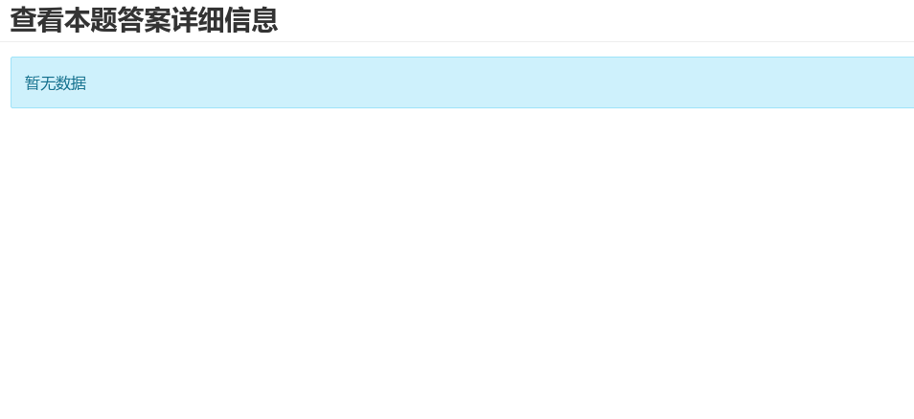Click 详细信息 at the heading's end
The width and height of the screenshot is (914, 419).
pos(224,20)
